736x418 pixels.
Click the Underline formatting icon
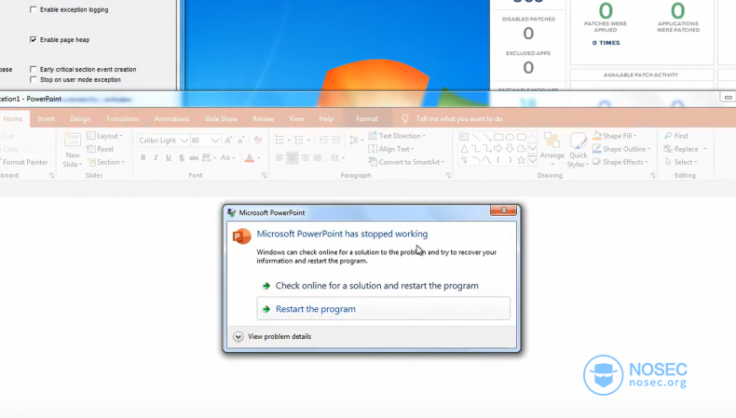[x=169, y=157]
